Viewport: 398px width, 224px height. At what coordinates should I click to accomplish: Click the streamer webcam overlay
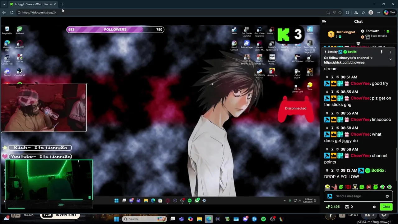pos(44,108)
